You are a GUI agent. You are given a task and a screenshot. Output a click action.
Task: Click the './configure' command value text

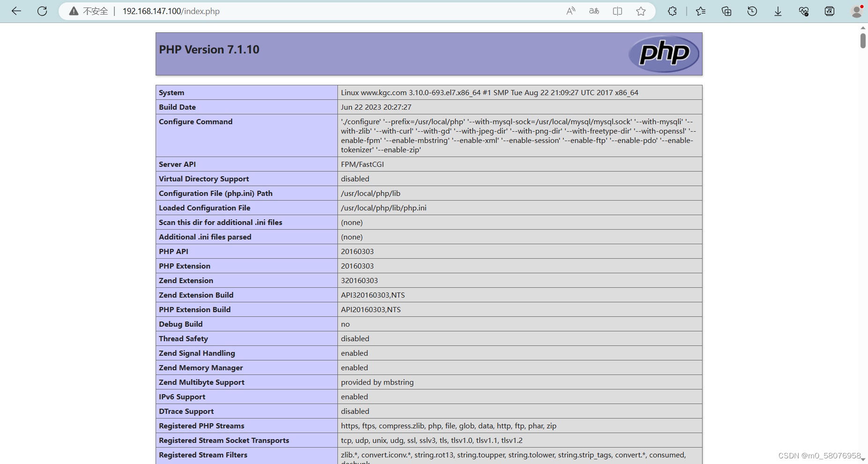pyautogui.click(x=518, y=136)
